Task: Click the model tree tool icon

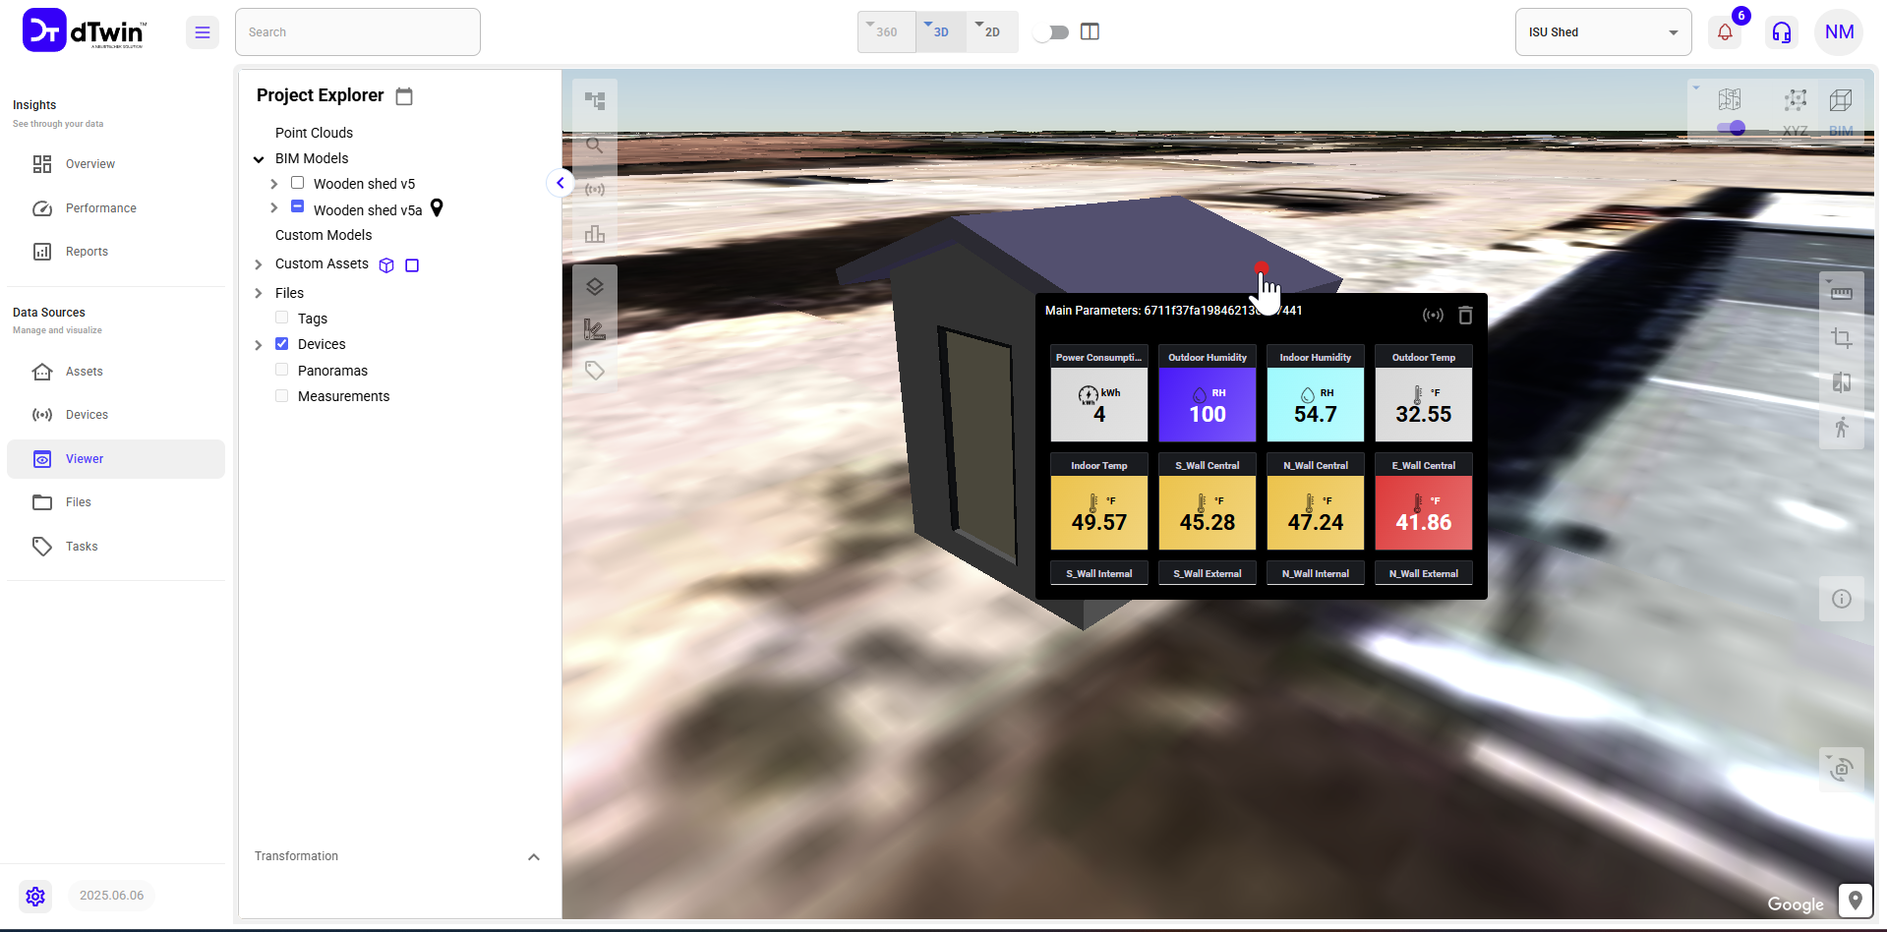Action: click(595, 100)
